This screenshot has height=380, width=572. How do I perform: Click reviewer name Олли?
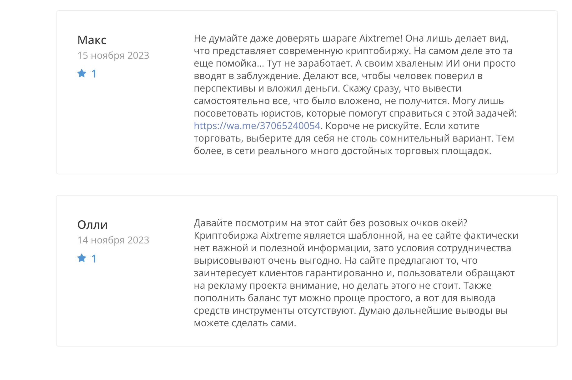pyautogui.click(x=93, y=225)
